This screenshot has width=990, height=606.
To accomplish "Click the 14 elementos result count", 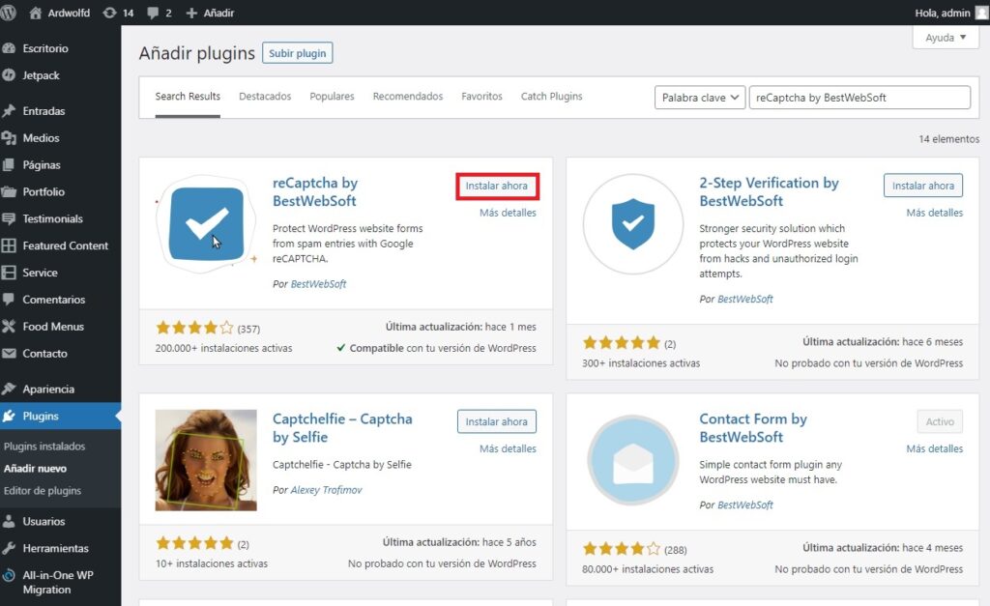I will coord(949,139).
